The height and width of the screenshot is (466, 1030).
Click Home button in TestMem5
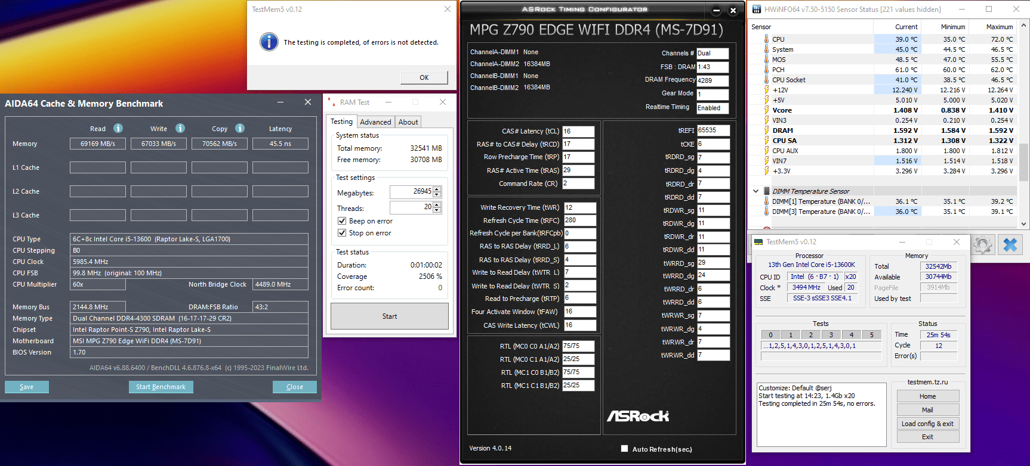[x=928, y=396]
